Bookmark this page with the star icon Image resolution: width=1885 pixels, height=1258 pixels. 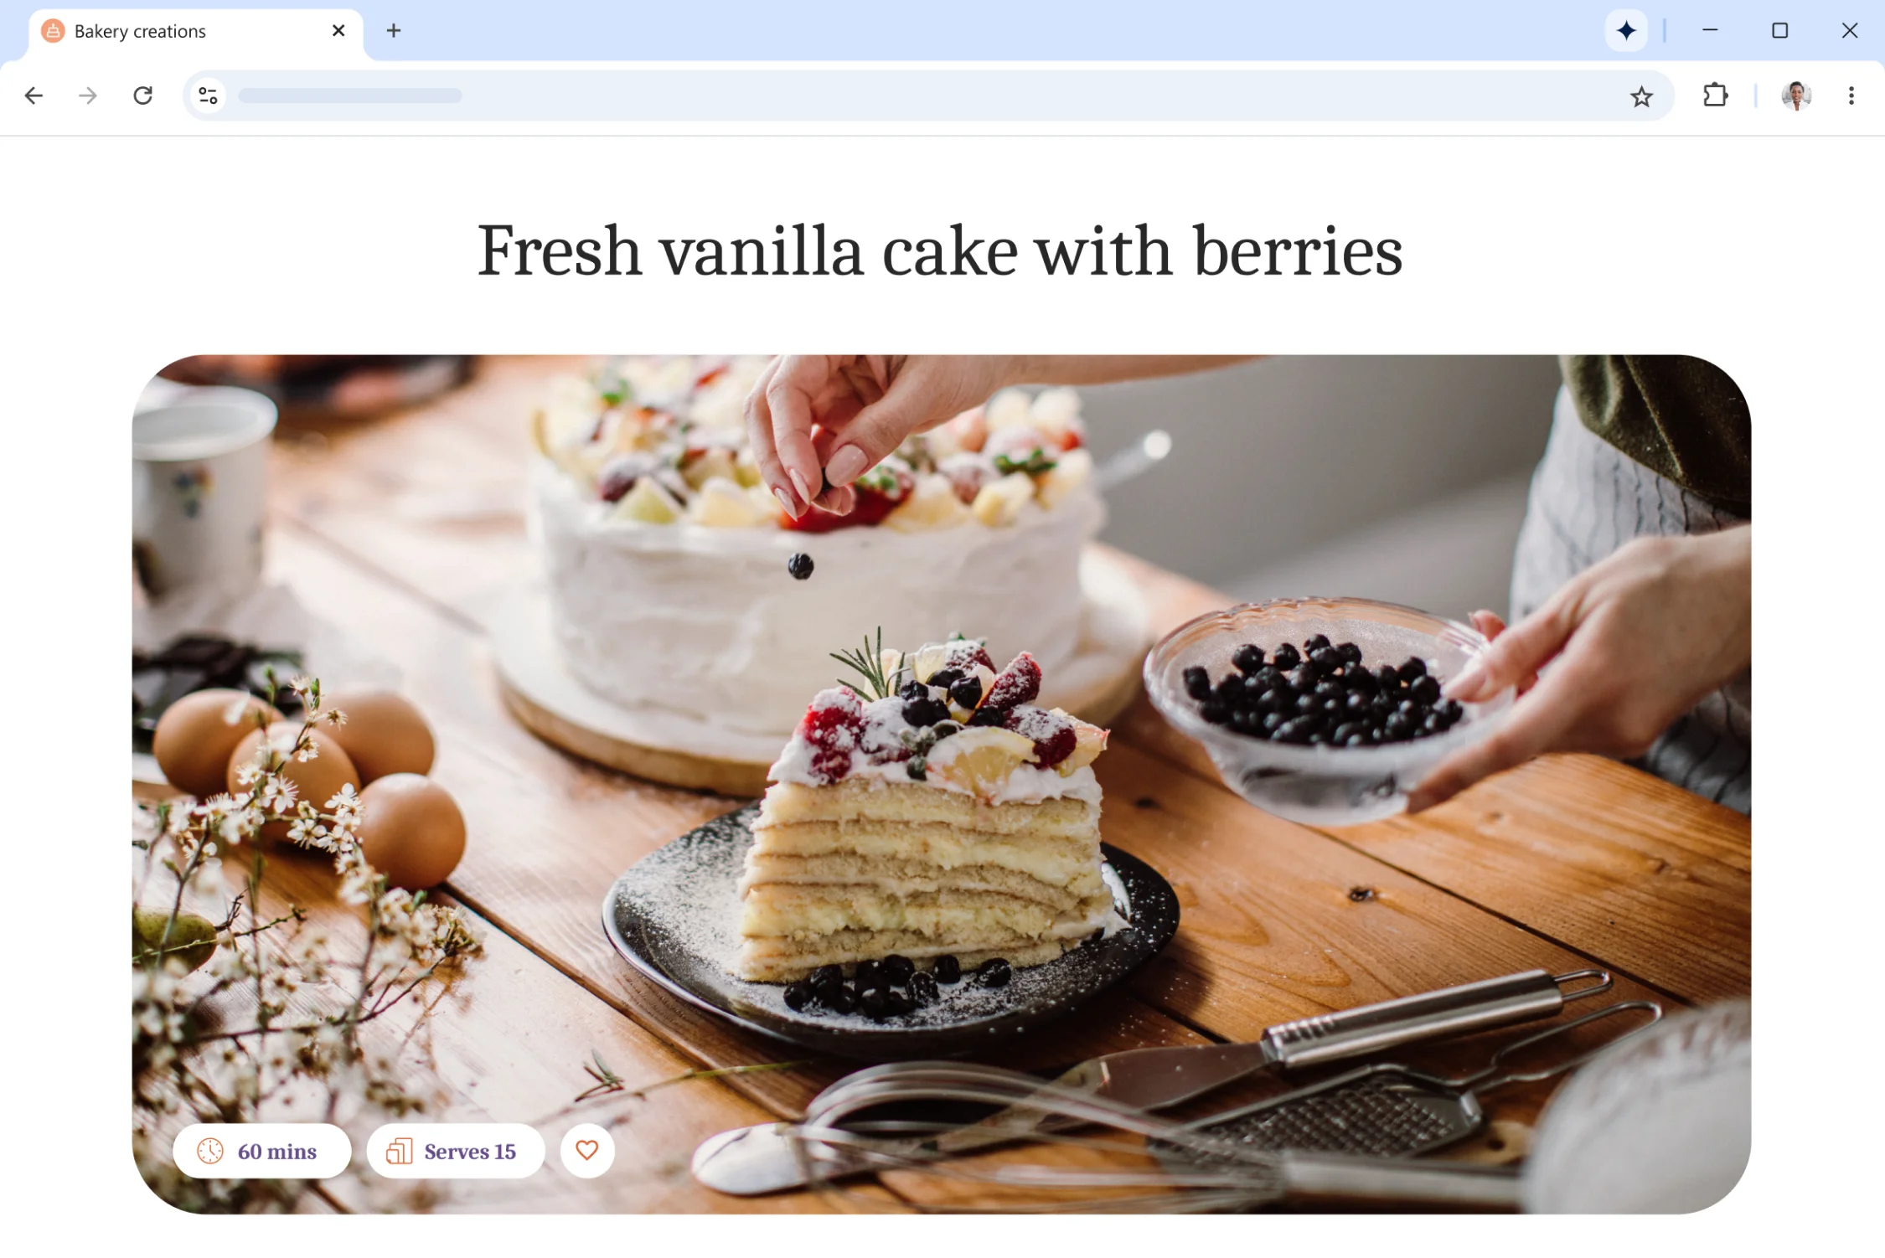point(1641,96)
